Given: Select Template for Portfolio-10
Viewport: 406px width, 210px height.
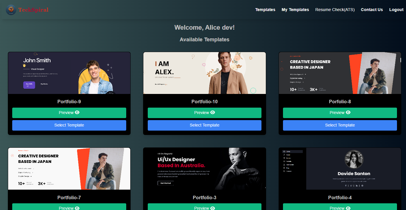Looking at the screenshot, I should coord(204,125).
